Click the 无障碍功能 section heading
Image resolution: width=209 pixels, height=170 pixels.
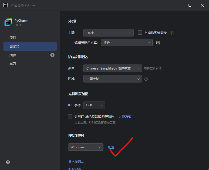tap(78, 94)
